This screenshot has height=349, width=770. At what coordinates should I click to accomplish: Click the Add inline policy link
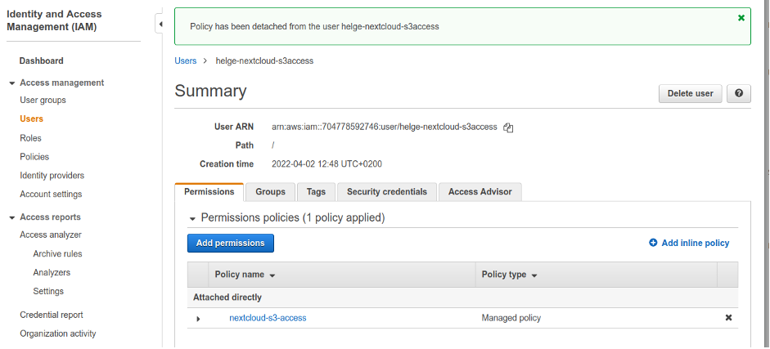point(696,243)
